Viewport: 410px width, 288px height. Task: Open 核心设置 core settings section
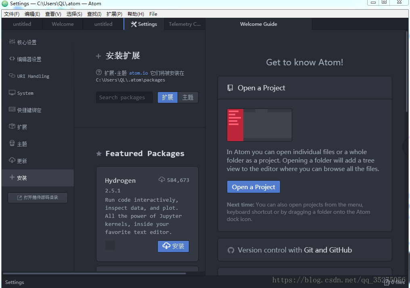(38, 42)
